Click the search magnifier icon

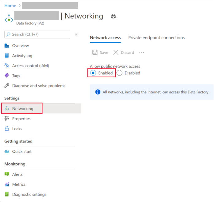coord(9,34)
